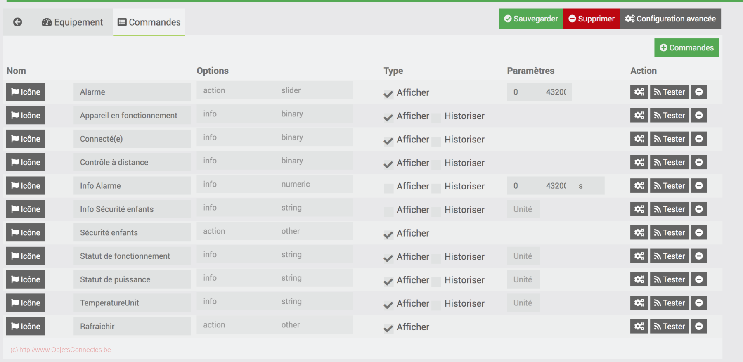Screen dimensions: 743x362
Task: Click the Alarme minimum value field
Action: coord(523,92)
